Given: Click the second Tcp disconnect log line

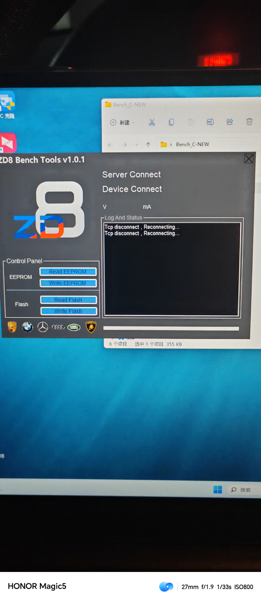Looking at the screenshot, I should pos(142,233).
